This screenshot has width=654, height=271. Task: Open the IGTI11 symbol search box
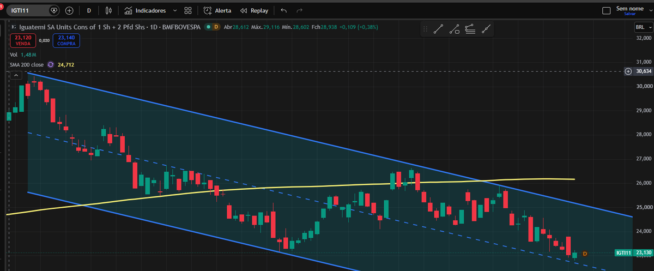click(x=33, y=10)
